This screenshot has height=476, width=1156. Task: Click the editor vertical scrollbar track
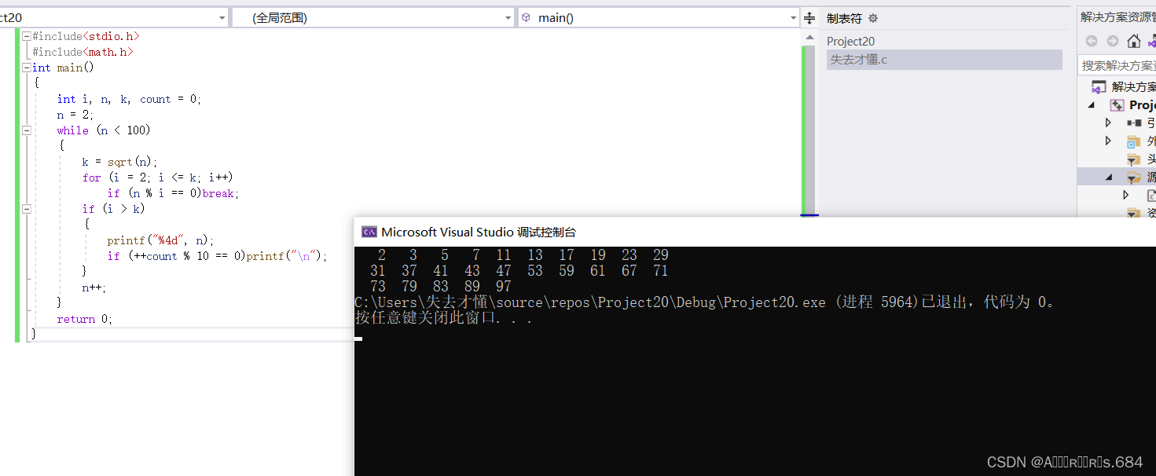point(809,130)
